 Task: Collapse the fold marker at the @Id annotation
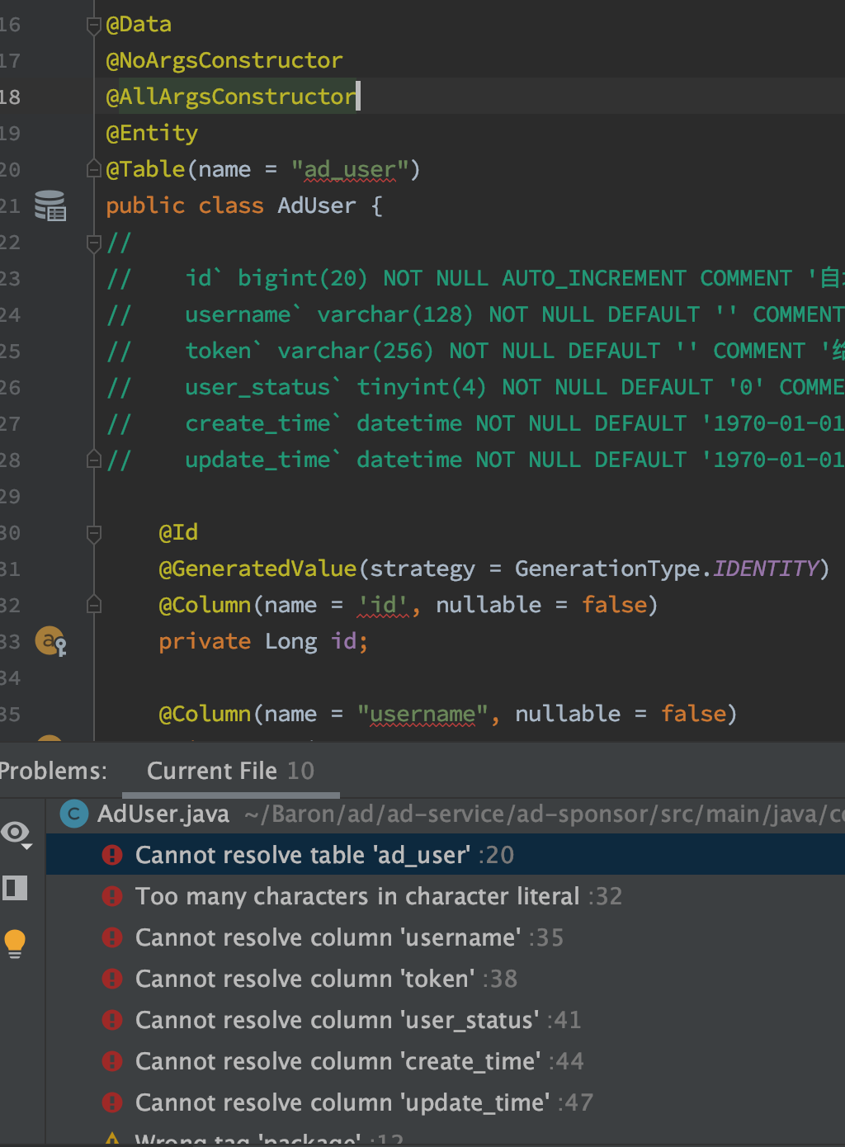pos(94,533)
